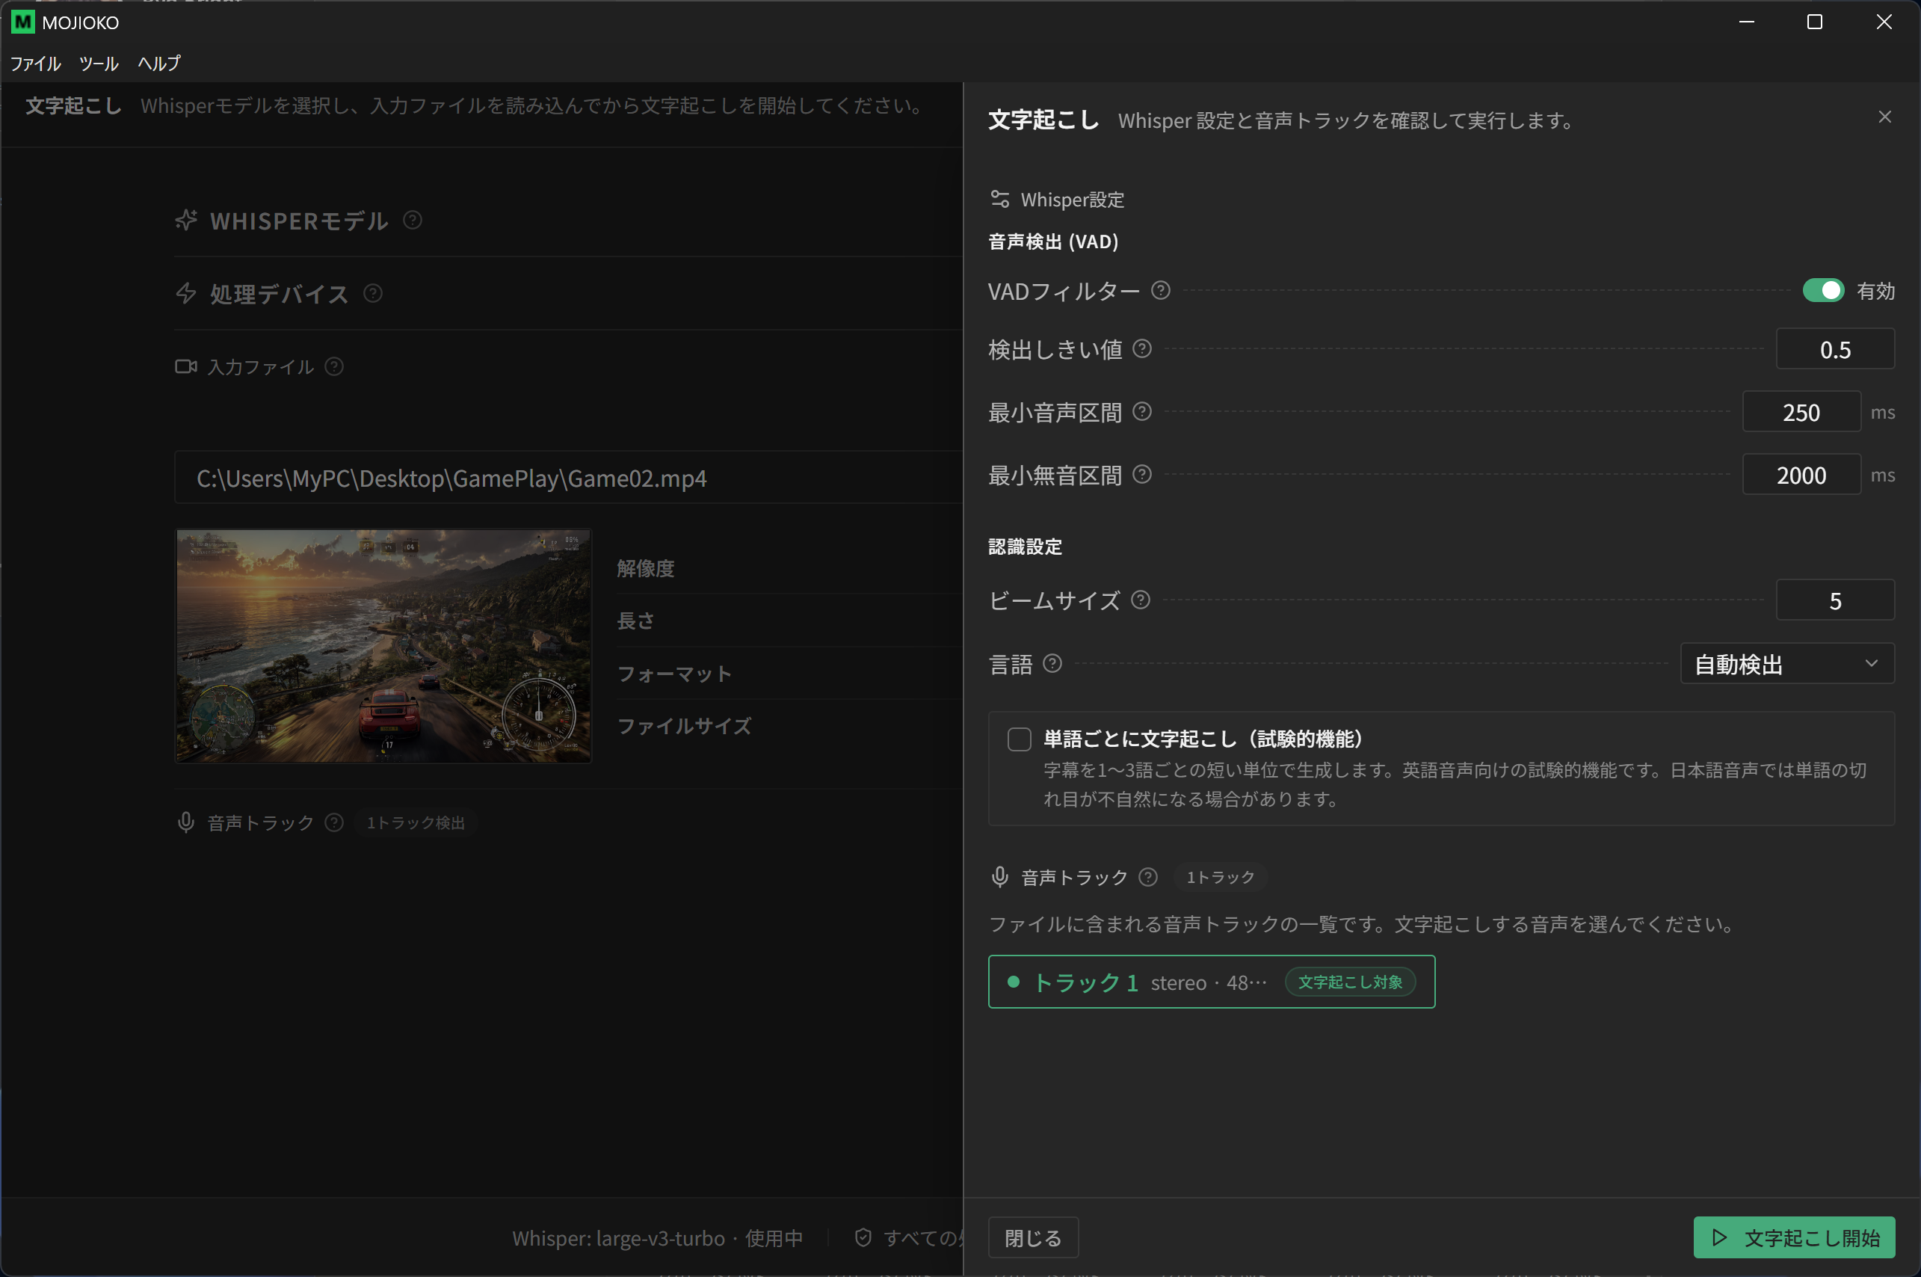The image size is (1921, 1277).
Task: Click the 閉じる button
Action: pyautogui.click(x=1033, y=1238)
